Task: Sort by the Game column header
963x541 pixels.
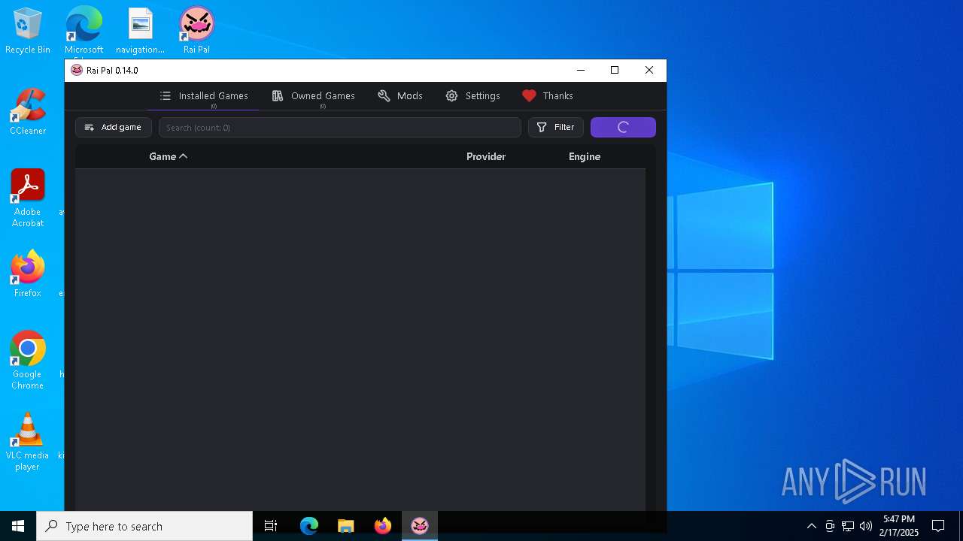Action: point(168,156)
